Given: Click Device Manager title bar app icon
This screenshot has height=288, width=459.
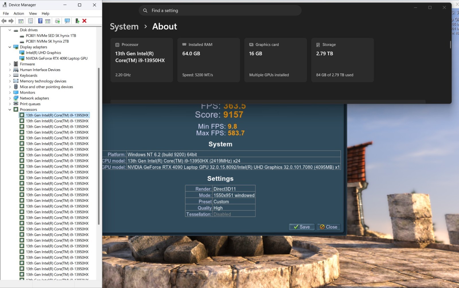Looking at the screenshot, I should 5,5.
